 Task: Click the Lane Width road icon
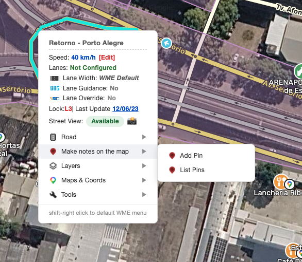(55, 78)
